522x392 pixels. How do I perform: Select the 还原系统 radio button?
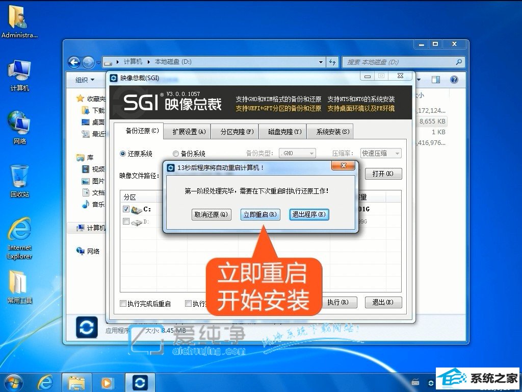[123, 154]
